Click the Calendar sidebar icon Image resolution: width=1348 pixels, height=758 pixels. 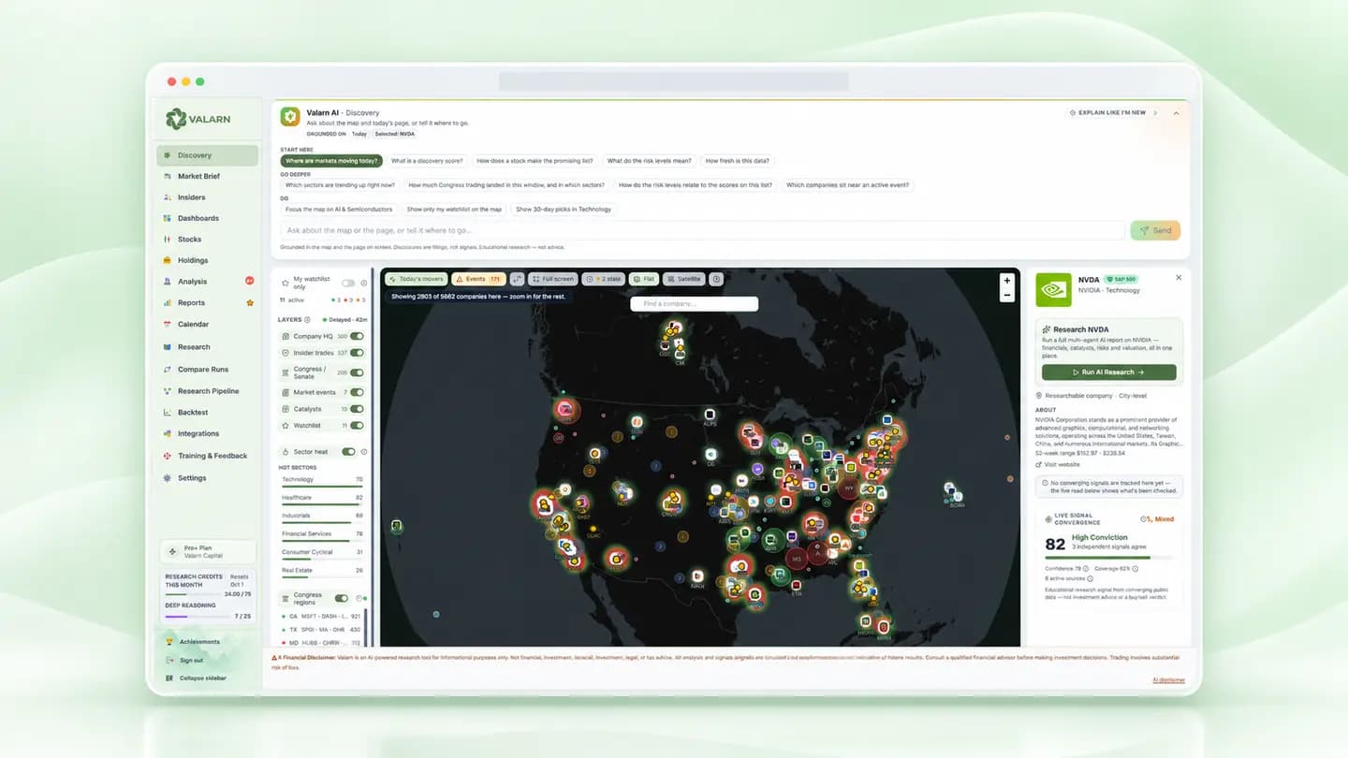click(x=167, y=324)
